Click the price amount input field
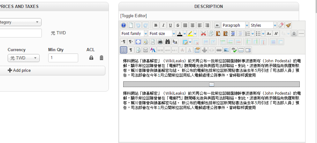 pyautogui.click(x=21, y=33)
